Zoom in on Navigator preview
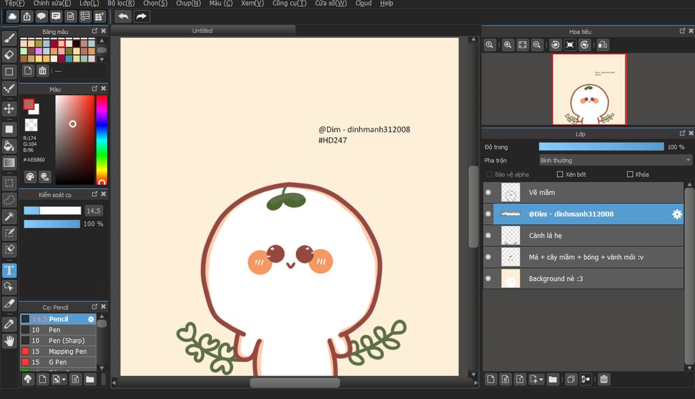The height and width of the screenshot is (399, 695). pos(508,45)
